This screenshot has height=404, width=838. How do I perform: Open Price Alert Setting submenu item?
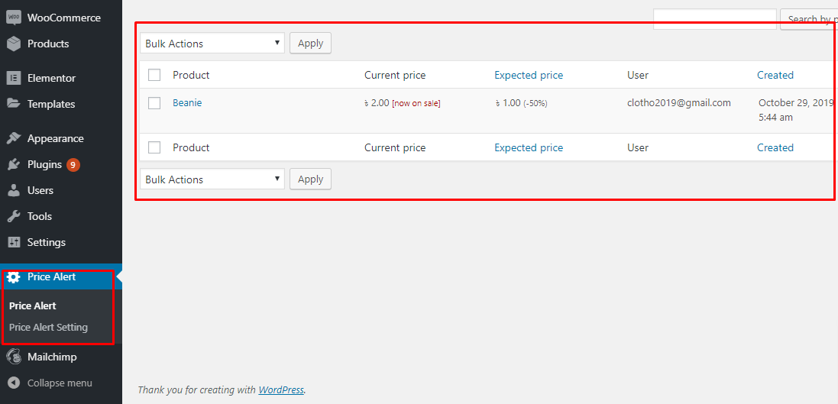(48, 327)
